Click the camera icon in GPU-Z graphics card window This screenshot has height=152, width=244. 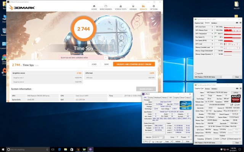click(237, 89)
